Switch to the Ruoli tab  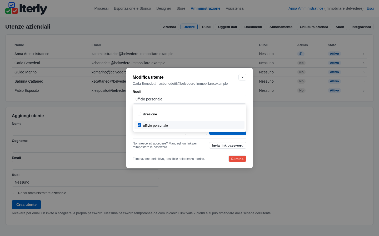(x=206, y=27)
